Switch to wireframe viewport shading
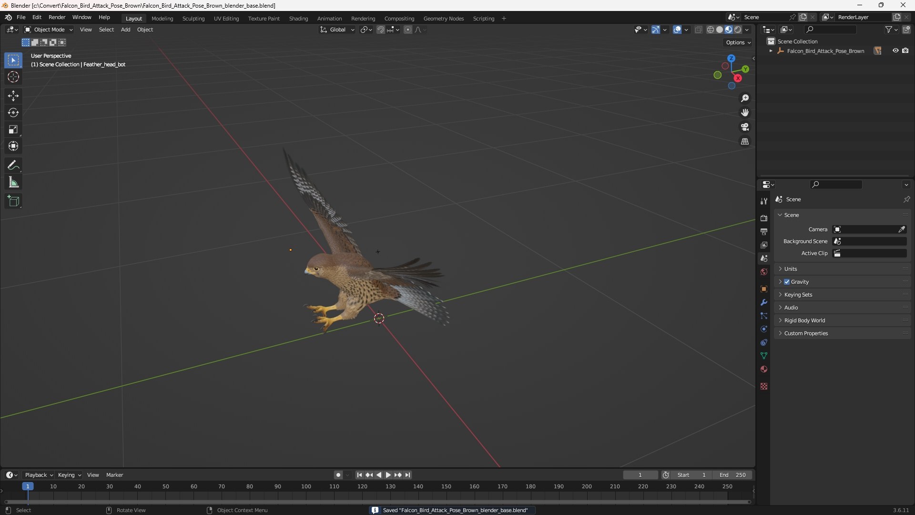The width and height of the screenshot is (915, 515). [711, 30]
